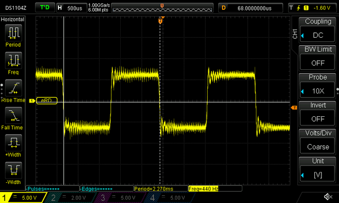Click the trigger edge slope icon
Viewport: 339px width, 203px height.
[299, 8]
